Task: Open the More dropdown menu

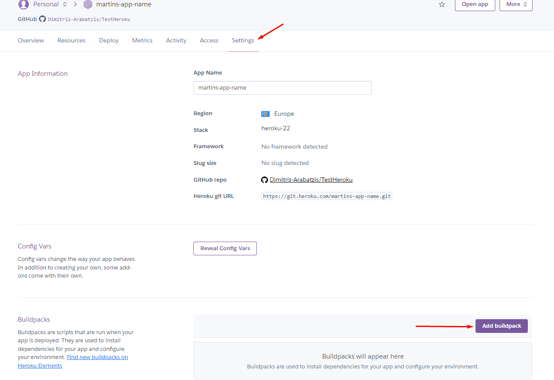Action: pos(516,4)
